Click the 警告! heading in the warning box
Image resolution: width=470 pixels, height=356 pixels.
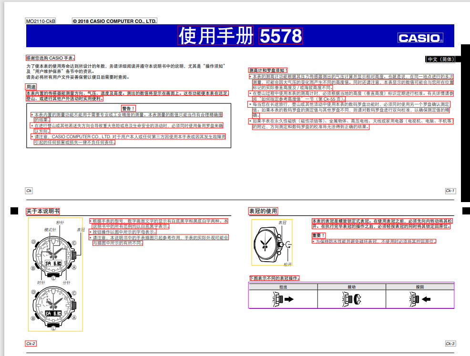[x=129, y=109]
